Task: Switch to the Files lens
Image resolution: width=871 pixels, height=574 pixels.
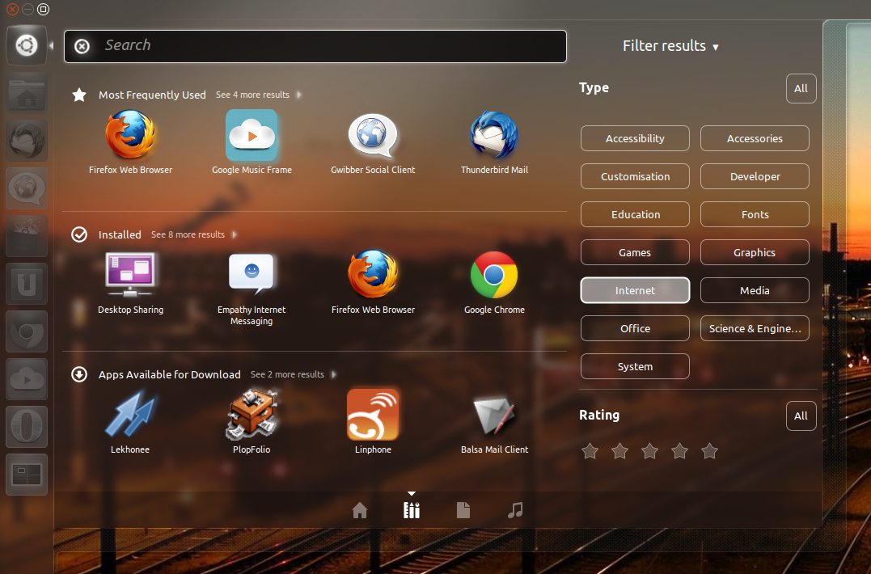Action: click(463, 510)
